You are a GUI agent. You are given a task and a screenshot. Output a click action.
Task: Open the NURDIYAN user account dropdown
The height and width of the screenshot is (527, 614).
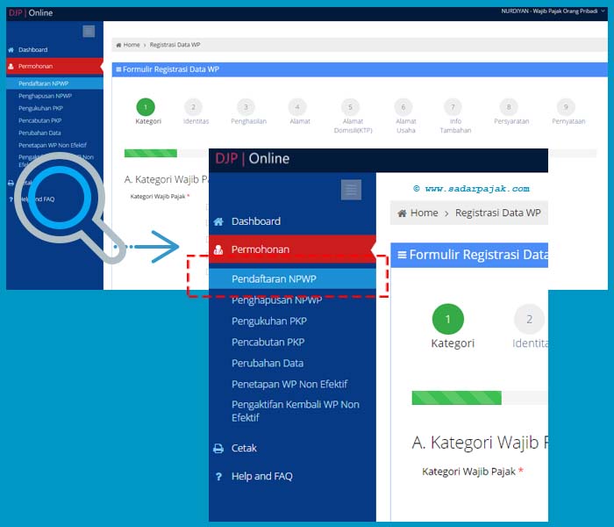(553, 11)
